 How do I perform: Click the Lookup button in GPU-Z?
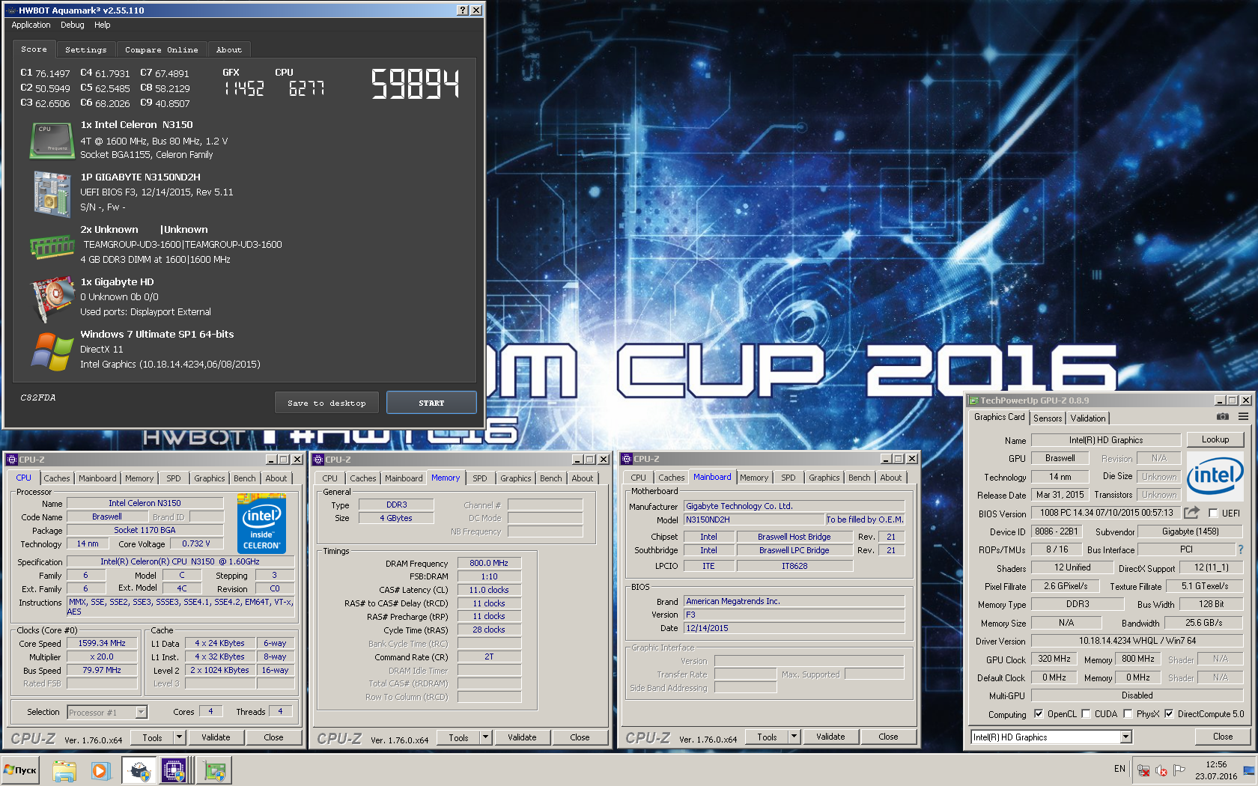(1215, 439)
